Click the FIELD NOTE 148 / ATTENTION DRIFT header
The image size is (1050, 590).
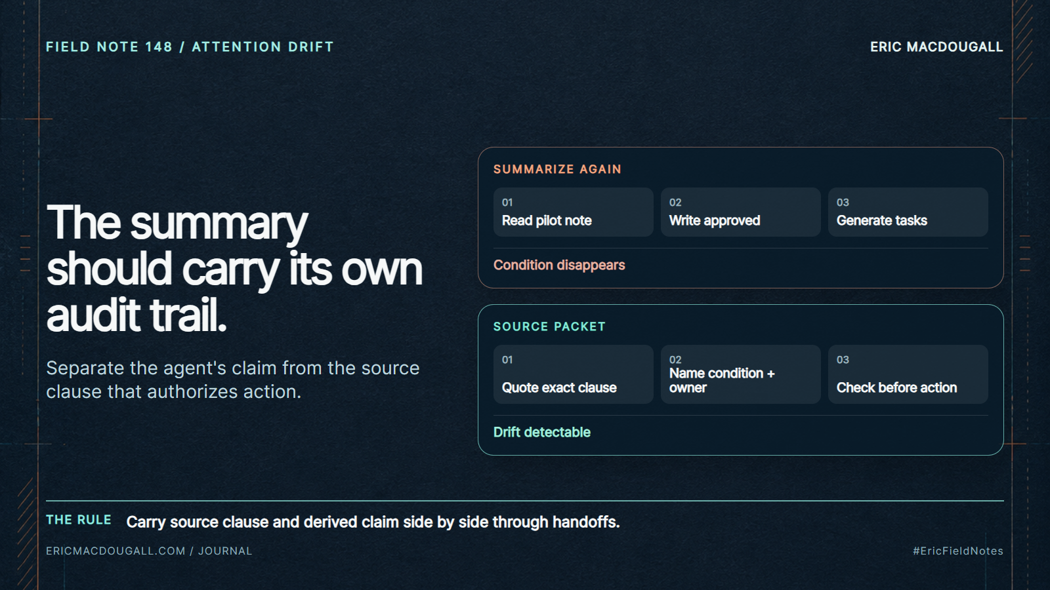point(190,47)
